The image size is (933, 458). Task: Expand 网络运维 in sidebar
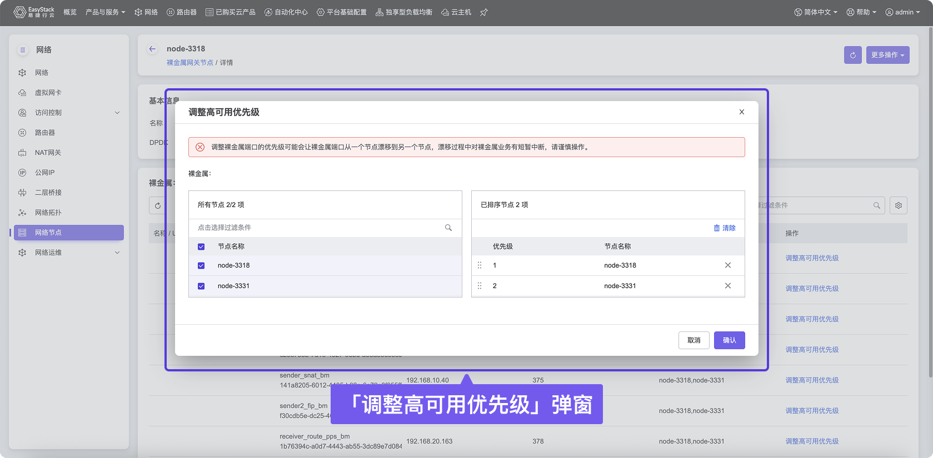coord(69,253)
